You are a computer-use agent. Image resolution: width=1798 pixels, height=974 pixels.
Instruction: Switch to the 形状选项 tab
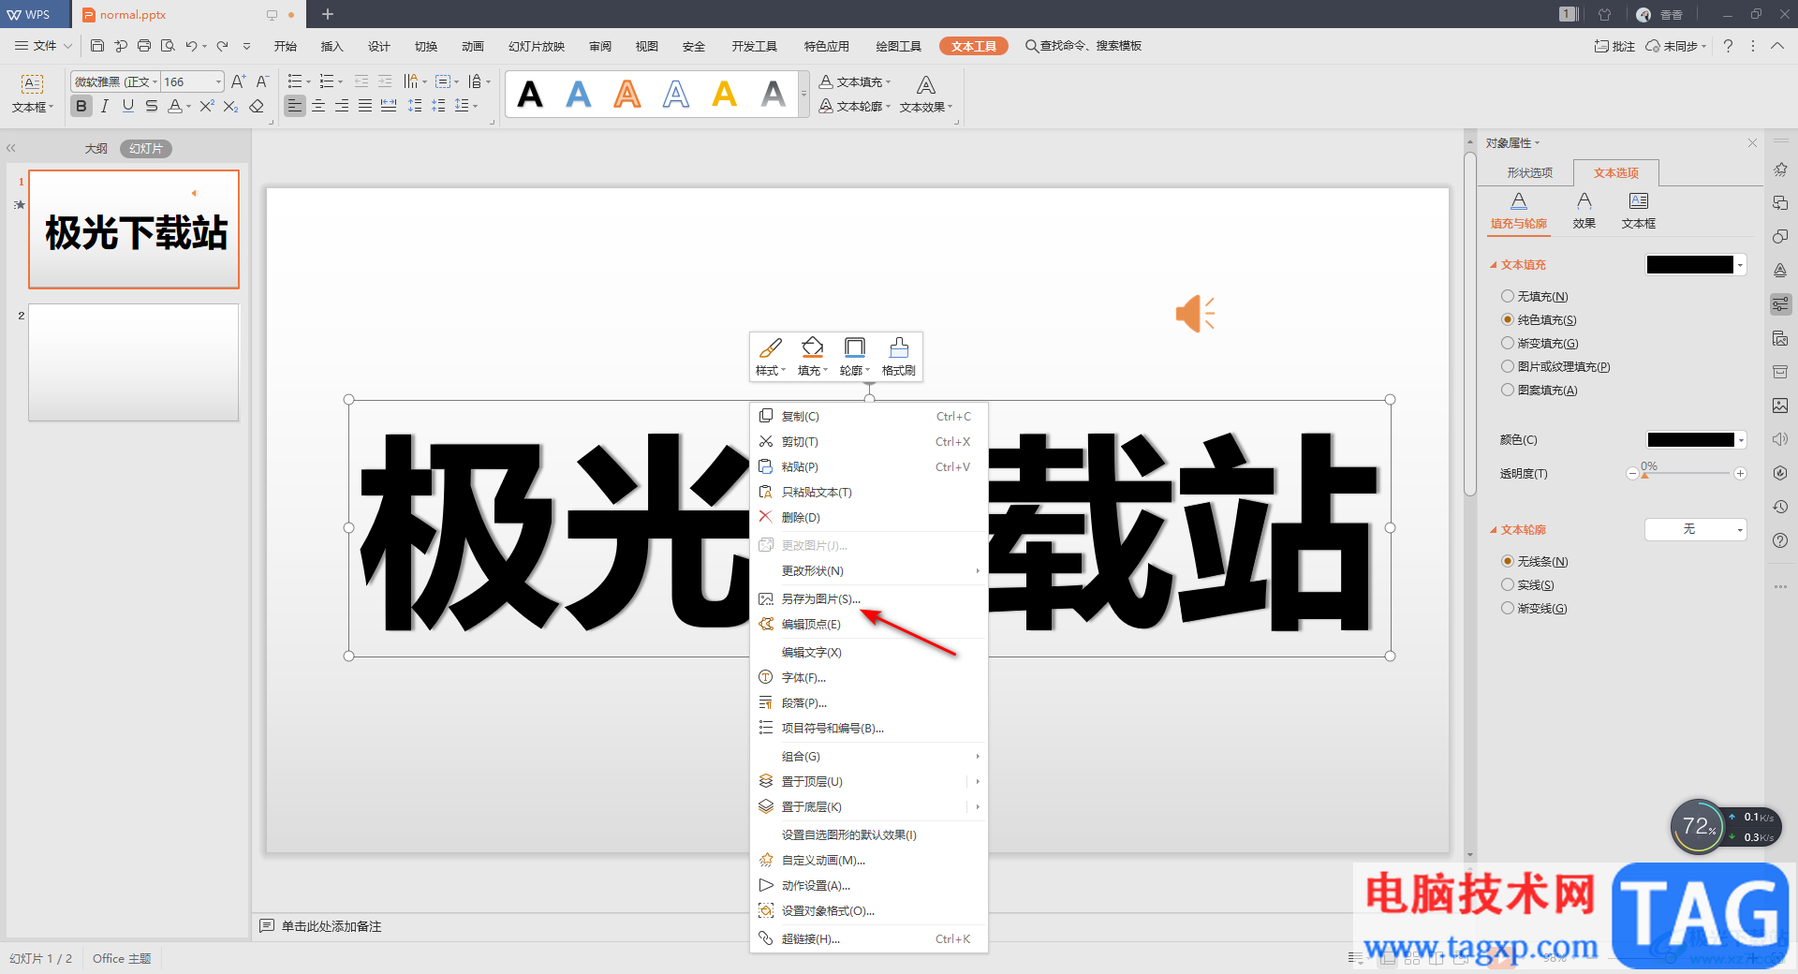(1529, 172)
